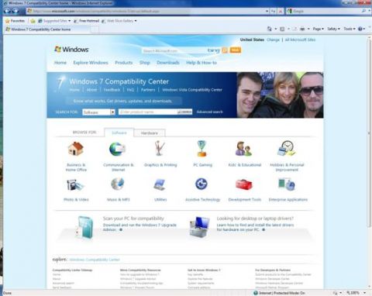Click the Search Microsoft.com input field
Viewport: 372px width, 296px height.
(x=174, y=51)
